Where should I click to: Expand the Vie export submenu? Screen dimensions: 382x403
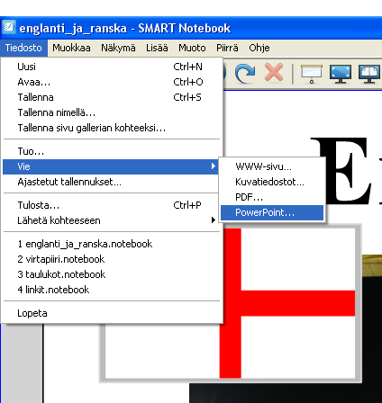[111, 166]
